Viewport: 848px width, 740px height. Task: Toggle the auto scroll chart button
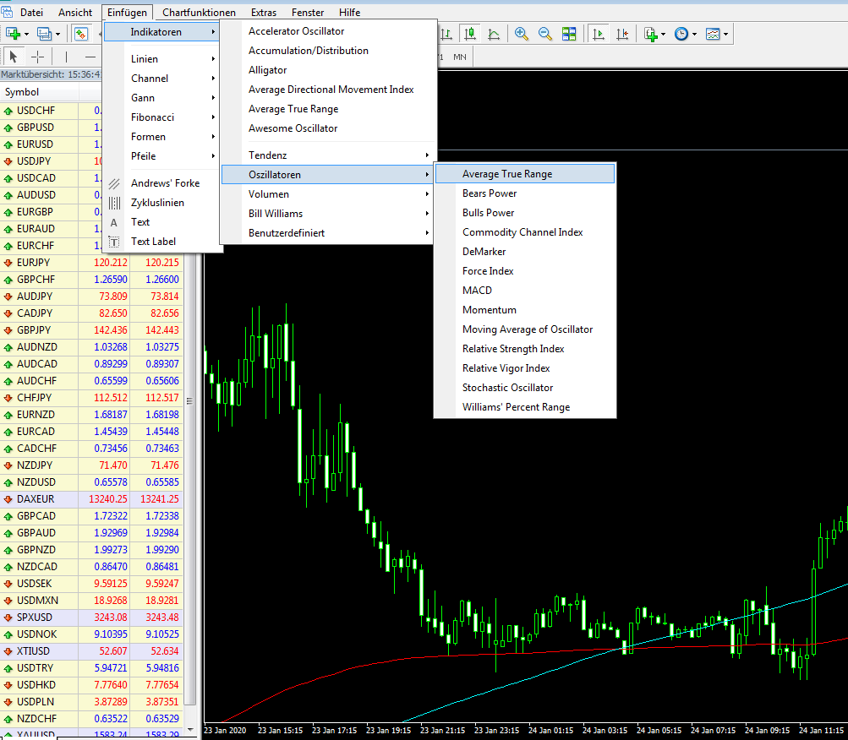(x=599, y=34)
